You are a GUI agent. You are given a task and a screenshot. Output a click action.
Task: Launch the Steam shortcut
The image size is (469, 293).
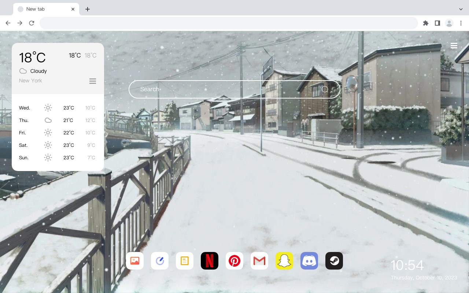click(334, 261)
